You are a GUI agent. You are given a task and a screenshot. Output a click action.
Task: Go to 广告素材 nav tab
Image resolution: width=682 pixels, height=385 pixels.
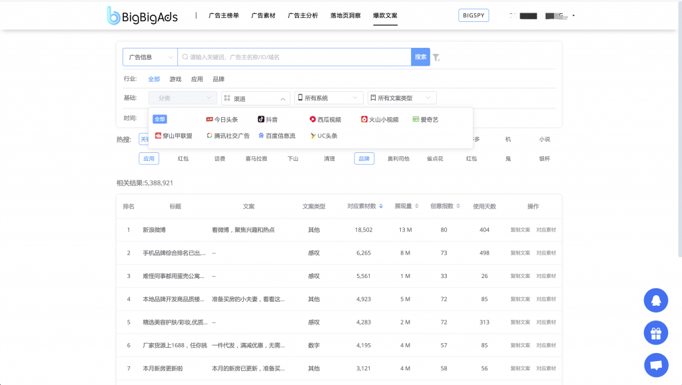(x=263, y=15)
